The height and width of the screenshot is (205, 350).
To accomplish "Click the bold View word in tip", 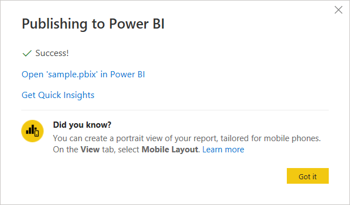I will coord(90,150).
